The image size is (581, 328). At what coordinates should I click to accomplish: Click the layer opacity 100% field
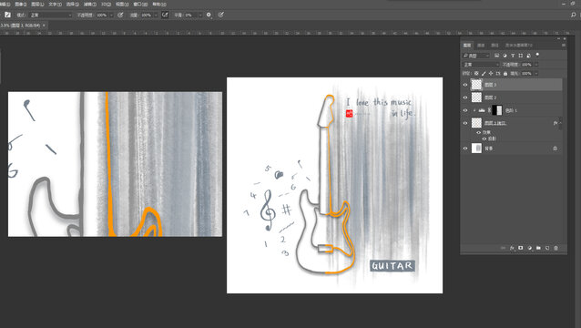pyautogui.click(x=527, y=65)
